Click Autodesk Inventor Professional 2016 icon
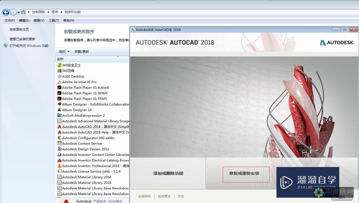This screenshot has width=359, height=203. [x=59, y=166]
